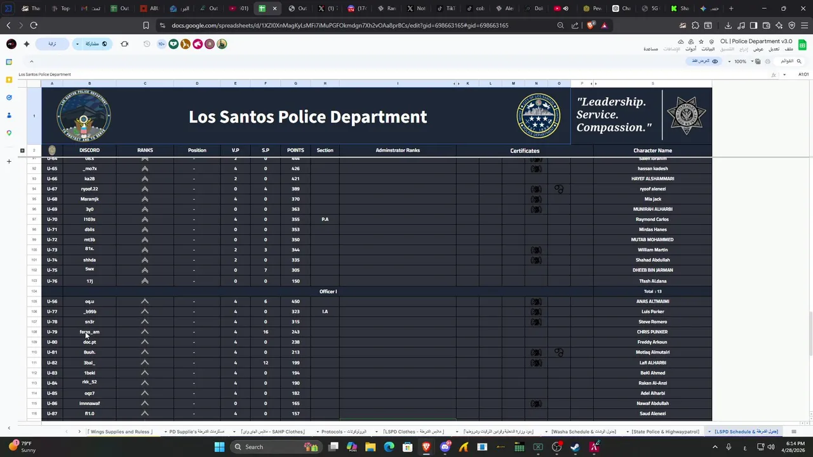
Task: Open the Gemini sparkle icon
Action: tap(26, 44)
